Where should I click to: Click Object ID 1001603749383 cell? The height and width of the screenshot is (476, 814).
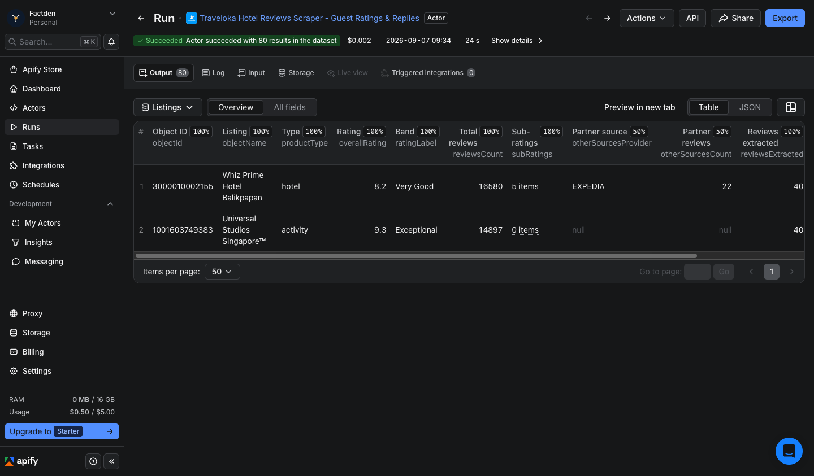tap(183, 230)
